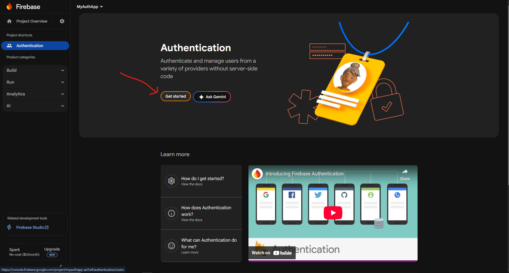
Task: Click the gear icon beside How do I get started
Action: tap(171, 181)
